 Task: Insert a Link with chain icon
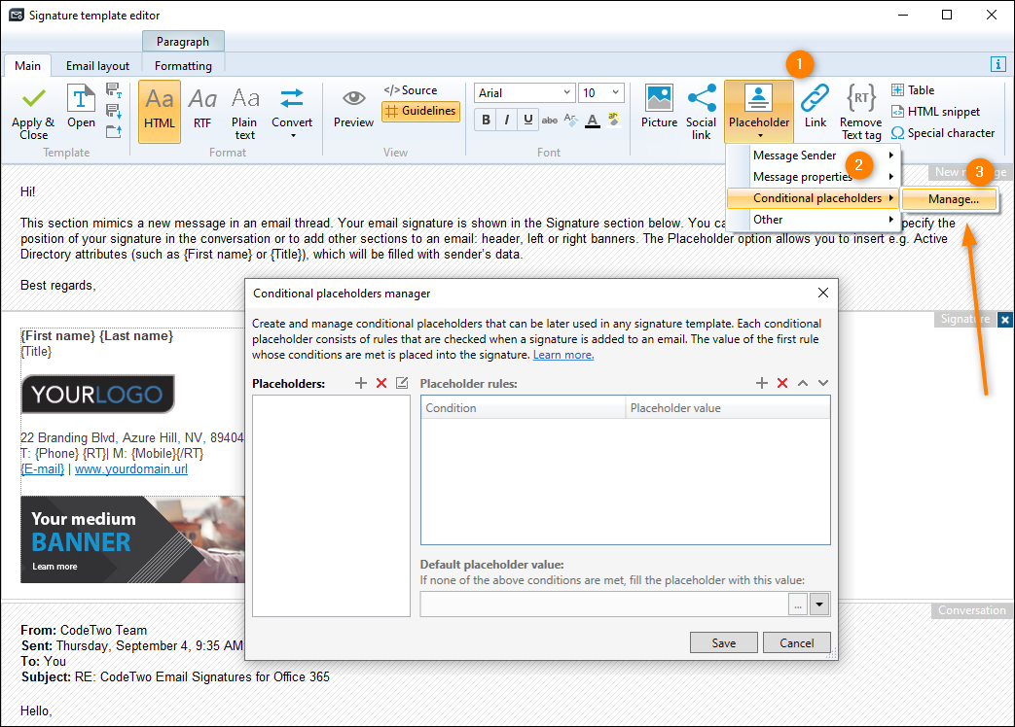tap(815, 107)
